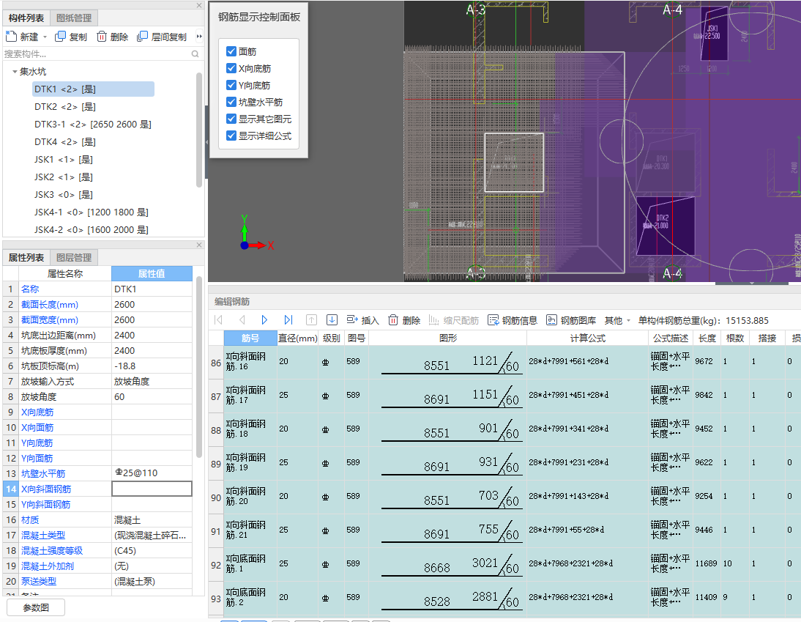The image size is (801, 622).
Task: Expand the component toolbar overflow arrows
Action: [199, 37]
